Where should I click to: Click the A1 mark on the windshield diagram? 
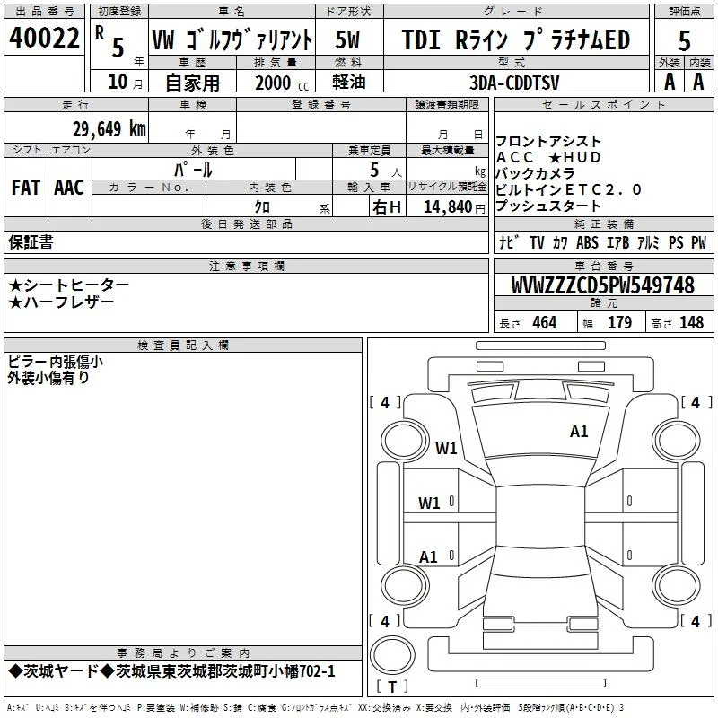[579, 432]
